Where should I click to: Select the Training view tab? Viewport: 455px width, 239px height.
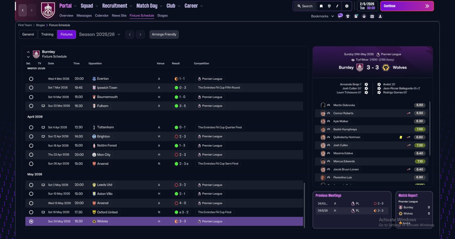coord(47,34)
